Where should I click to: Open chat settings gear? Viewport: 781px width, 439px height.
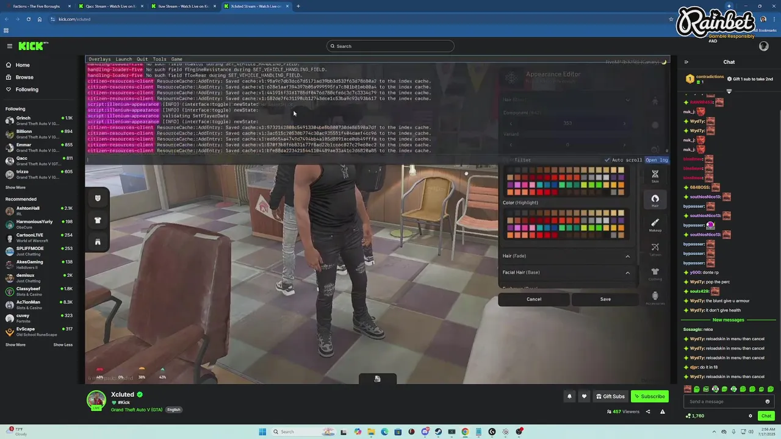(x=750, y=416)
